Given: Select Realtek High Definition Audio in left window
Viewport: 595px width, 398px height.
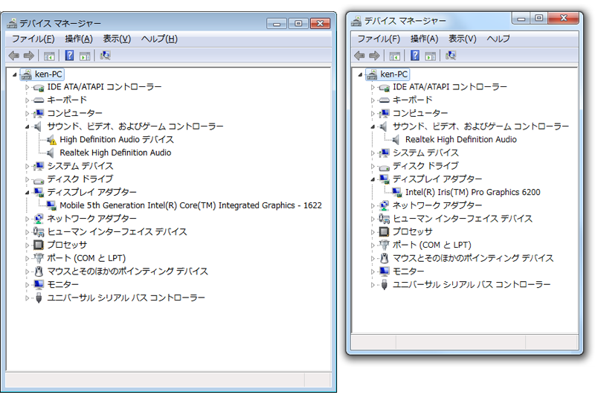Looking at the screenshot, I should 115,153.
